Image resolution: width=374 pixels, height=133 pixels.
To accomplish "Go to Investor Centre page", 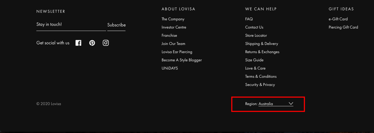I will 174,27.
